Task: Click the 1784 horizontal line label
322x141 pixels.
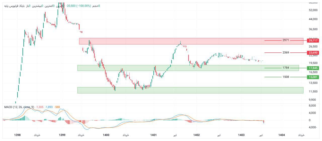Action: pyautogui.click(x=286, y=68)
